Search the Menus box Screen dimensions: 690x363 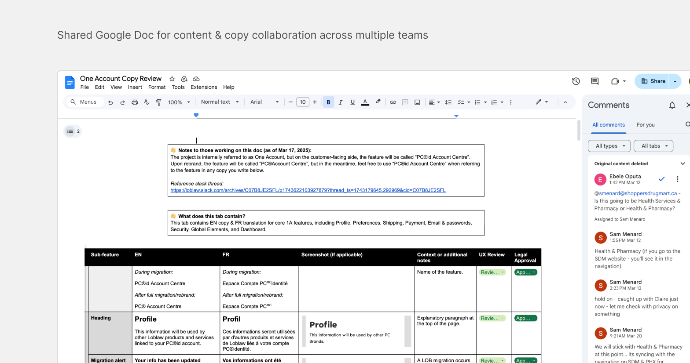[84, 102]
